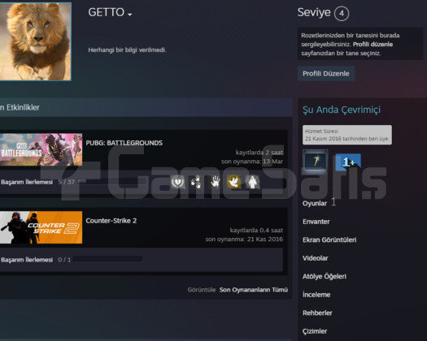This screenshot has height=341, width=427.
Task: Open the PUBG: BATTLEGROUNDS game banner
Action: tap(41, 149)
